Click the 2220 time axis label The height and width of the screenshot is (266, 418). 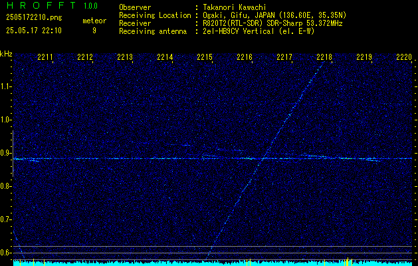404,57
